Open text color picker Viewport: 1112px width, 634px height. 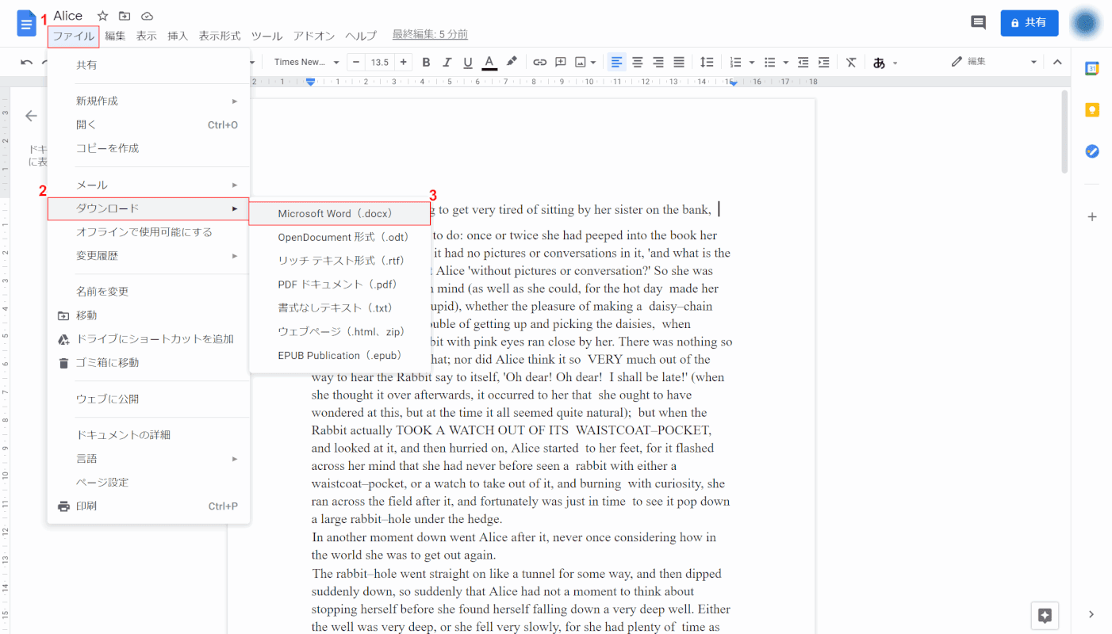489,62
